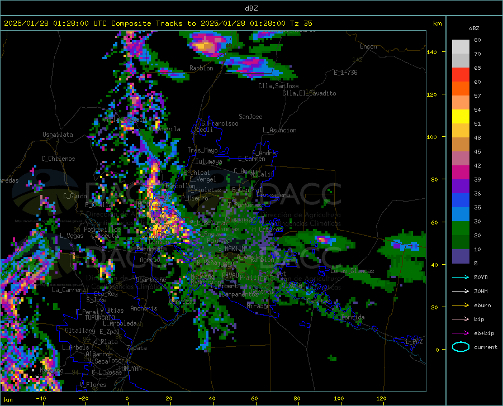Pick the light gray 70-80 dBZ swatch
503x406 pixels.
(x=461, y=47)
